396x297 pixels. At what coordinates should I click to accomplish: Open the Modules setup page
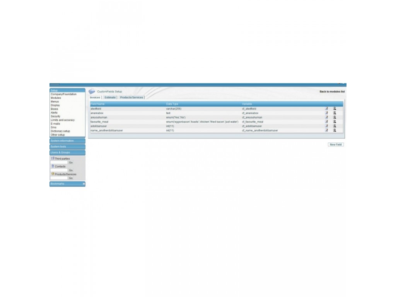[x=56, y=98]
